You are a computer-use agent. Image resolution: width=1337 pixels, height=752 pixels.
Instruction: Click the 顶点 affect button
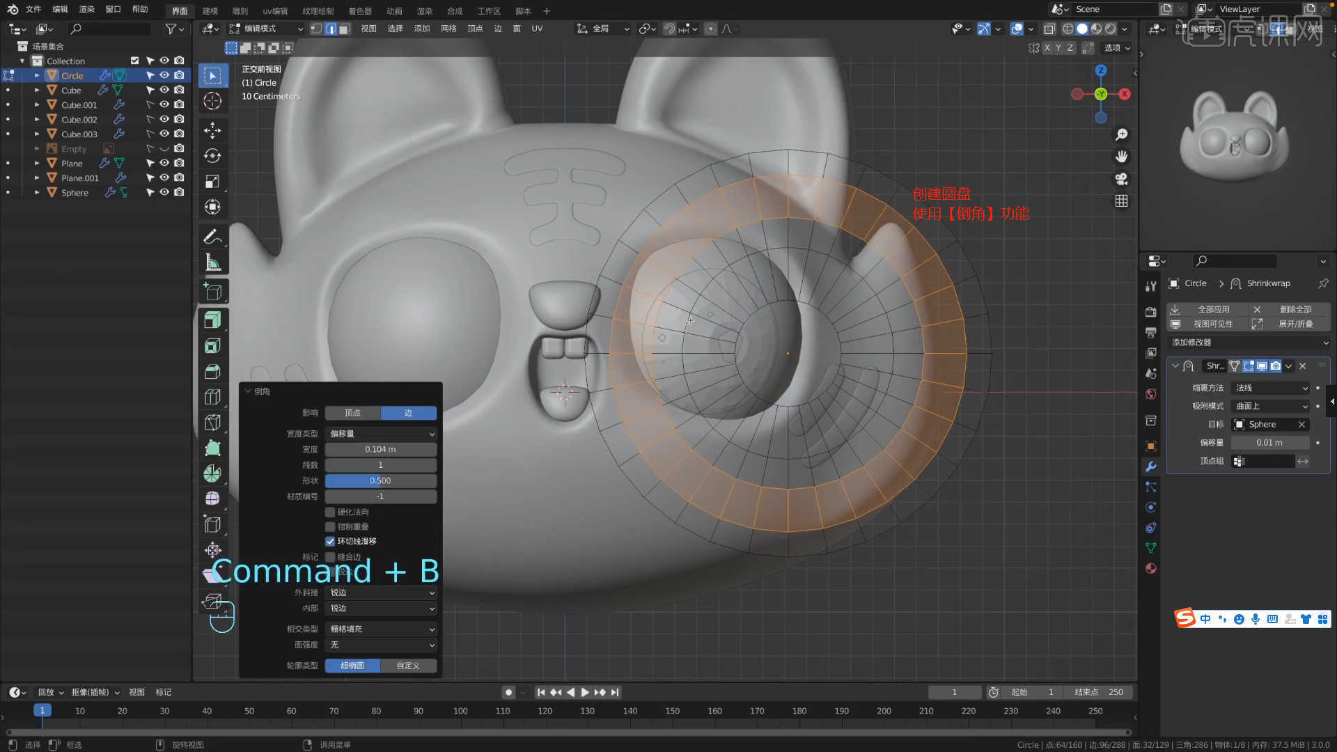[x=353, y=413]
